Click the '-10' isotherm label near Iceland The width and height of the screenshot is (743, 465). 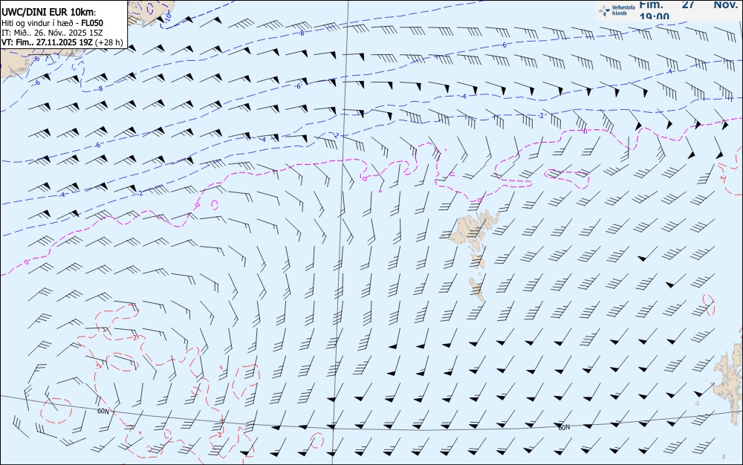pos(169,17)
